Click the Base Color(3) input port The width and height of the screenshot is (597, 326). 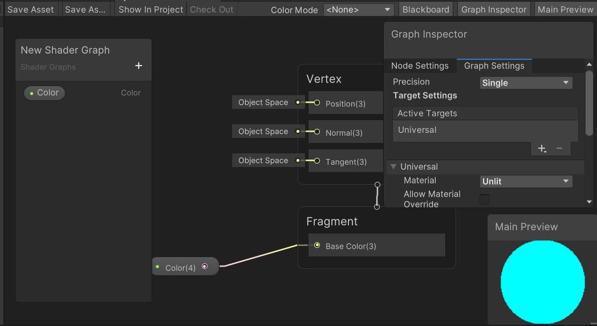317,246
